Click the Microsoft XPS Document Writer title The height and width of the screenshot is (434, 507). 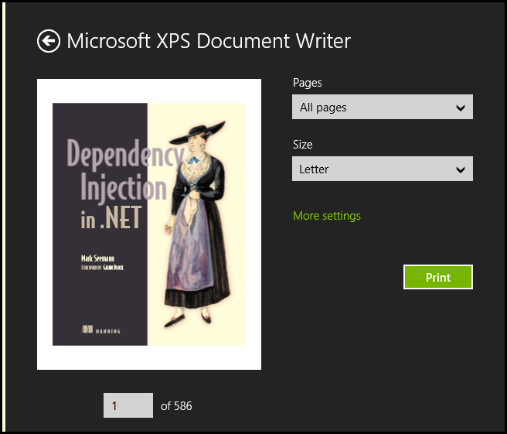click(x=209, y=41)
